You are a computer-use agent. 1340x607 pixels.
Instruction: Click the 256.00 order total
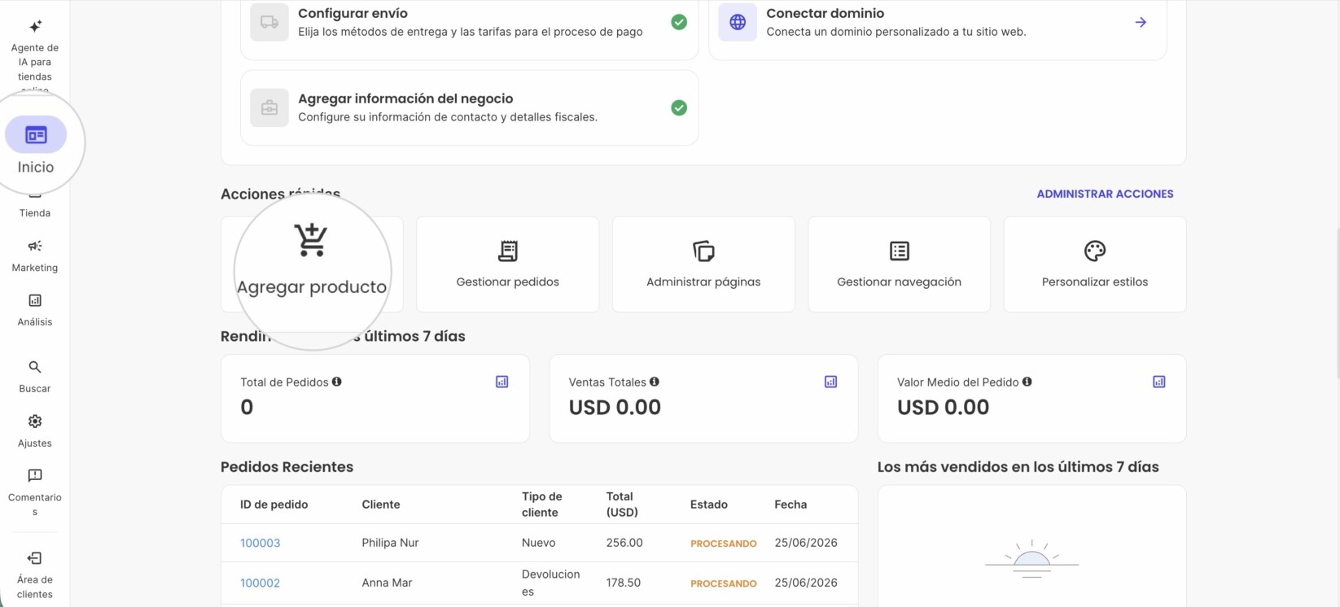624,543
